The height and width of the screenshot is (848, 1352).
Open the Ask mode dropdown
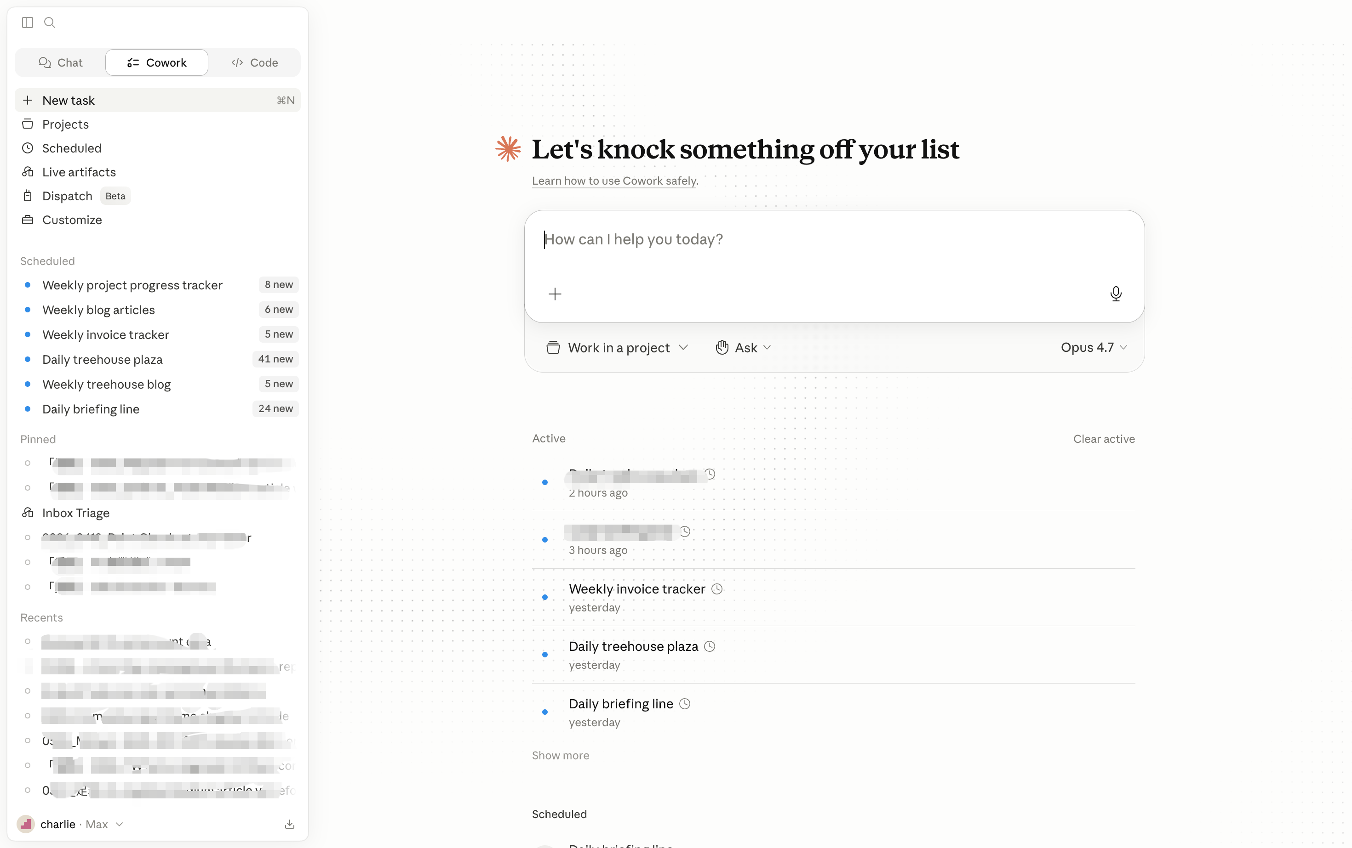(x=743, y=348)
